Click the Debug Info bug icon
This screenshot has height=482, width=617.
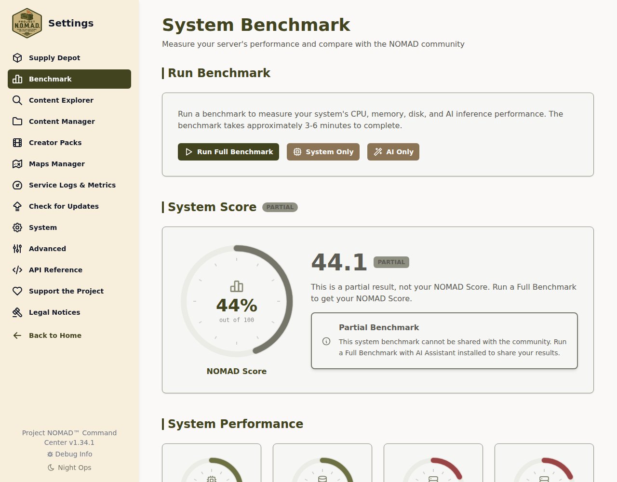(x=50, y=454)
